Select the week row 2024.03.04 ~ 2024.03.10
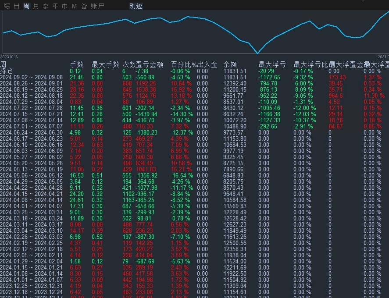Screen dimensions: 389x298 pos(195,231)
